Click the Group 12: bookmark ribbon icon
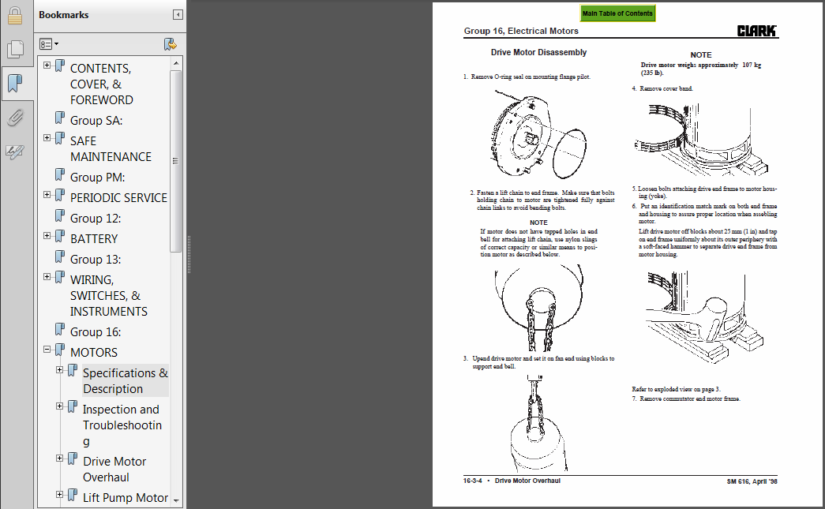Screen dimensions: 825x509 tap(60, 215)
